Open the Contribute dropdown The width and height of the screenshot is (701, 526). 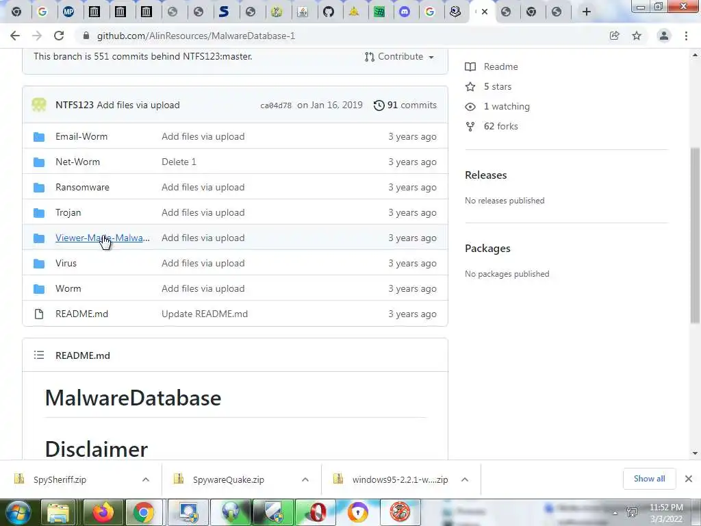399,57
